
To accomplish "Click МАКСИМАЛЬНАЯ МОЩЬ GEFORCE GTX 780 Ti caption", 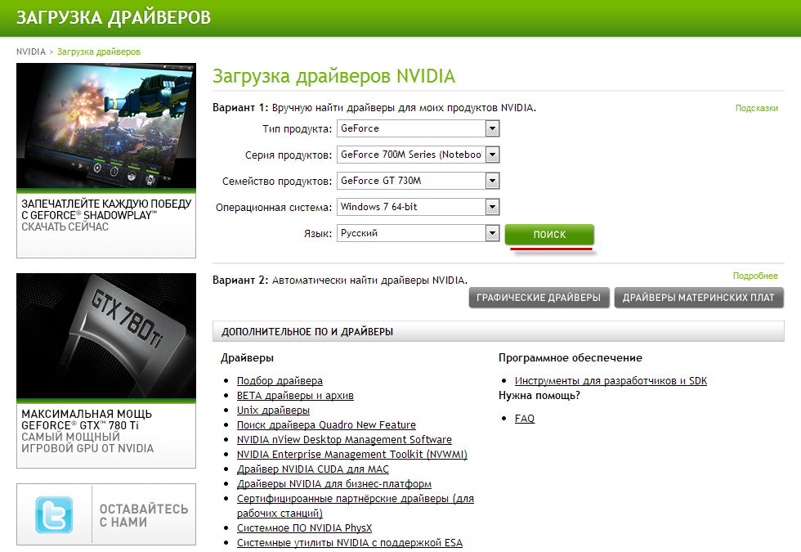I will pos(87,420).
